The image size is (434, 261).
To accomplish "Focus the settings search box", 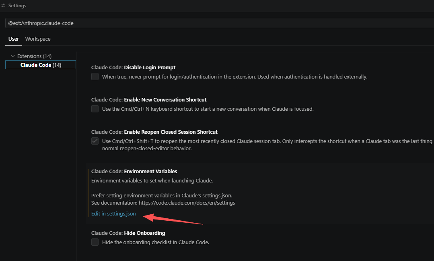I will click(220, 23).
